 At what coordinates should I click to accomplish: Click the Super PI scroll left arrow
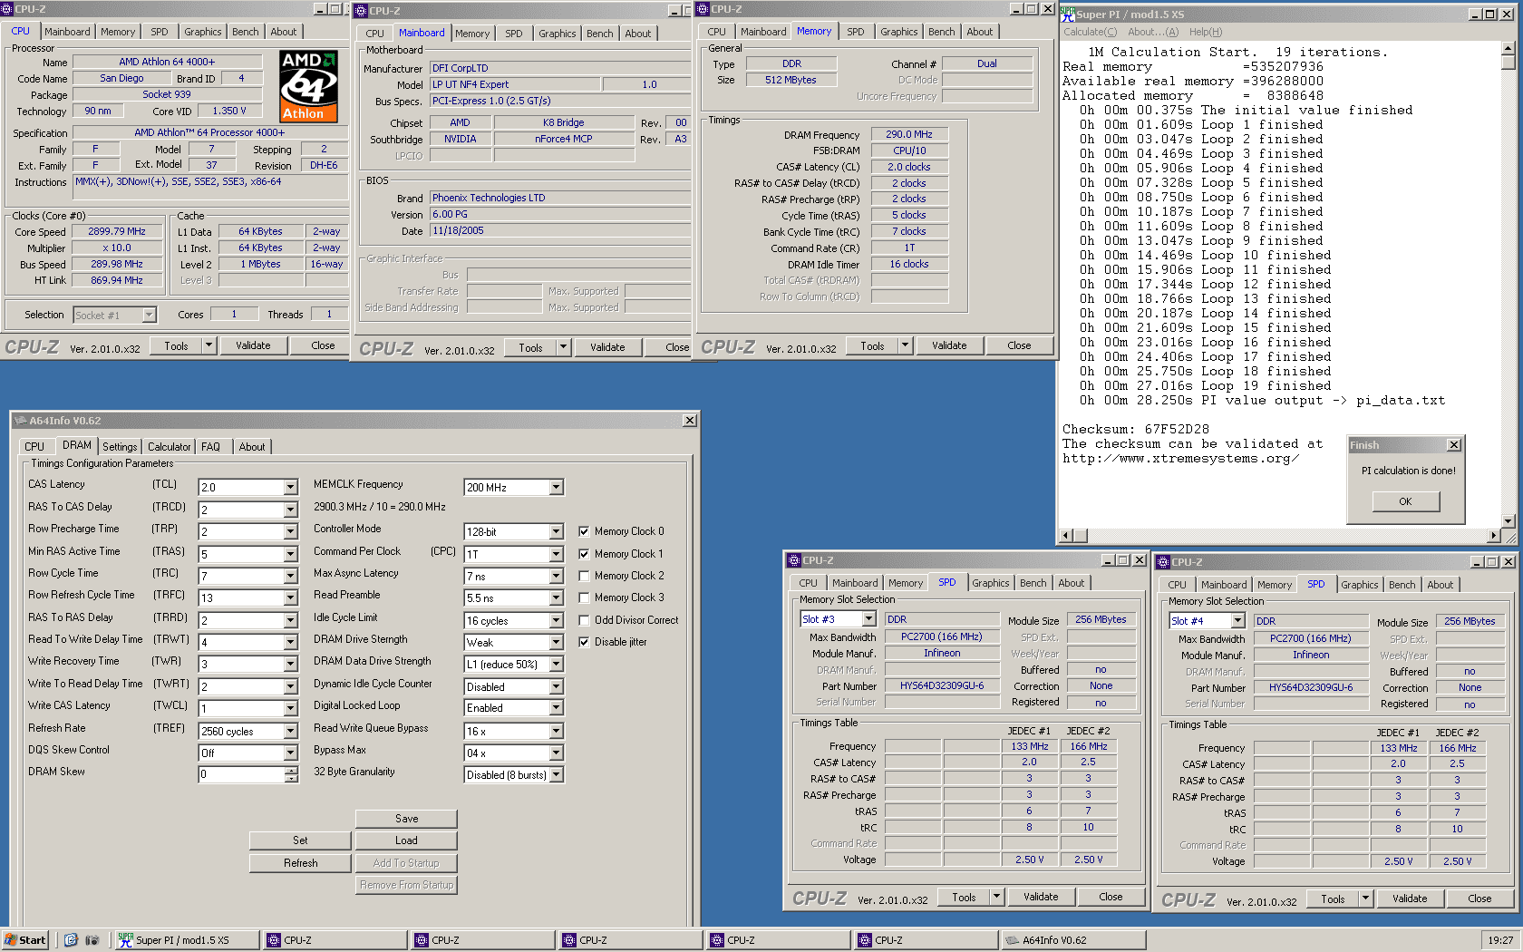(1067, 536)
